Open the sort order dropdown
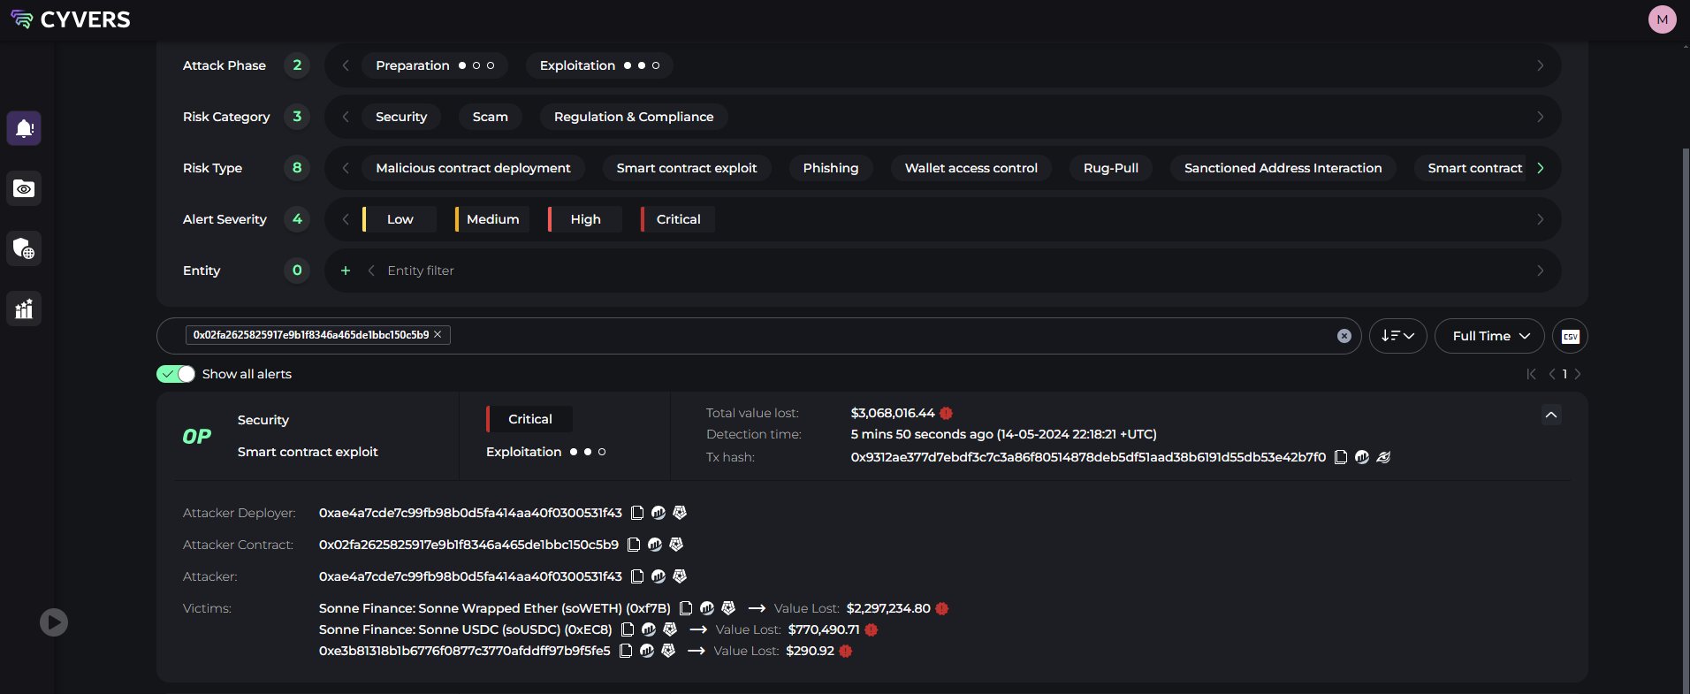This screenshot has width=1690, height=694. pos(1397,336)
